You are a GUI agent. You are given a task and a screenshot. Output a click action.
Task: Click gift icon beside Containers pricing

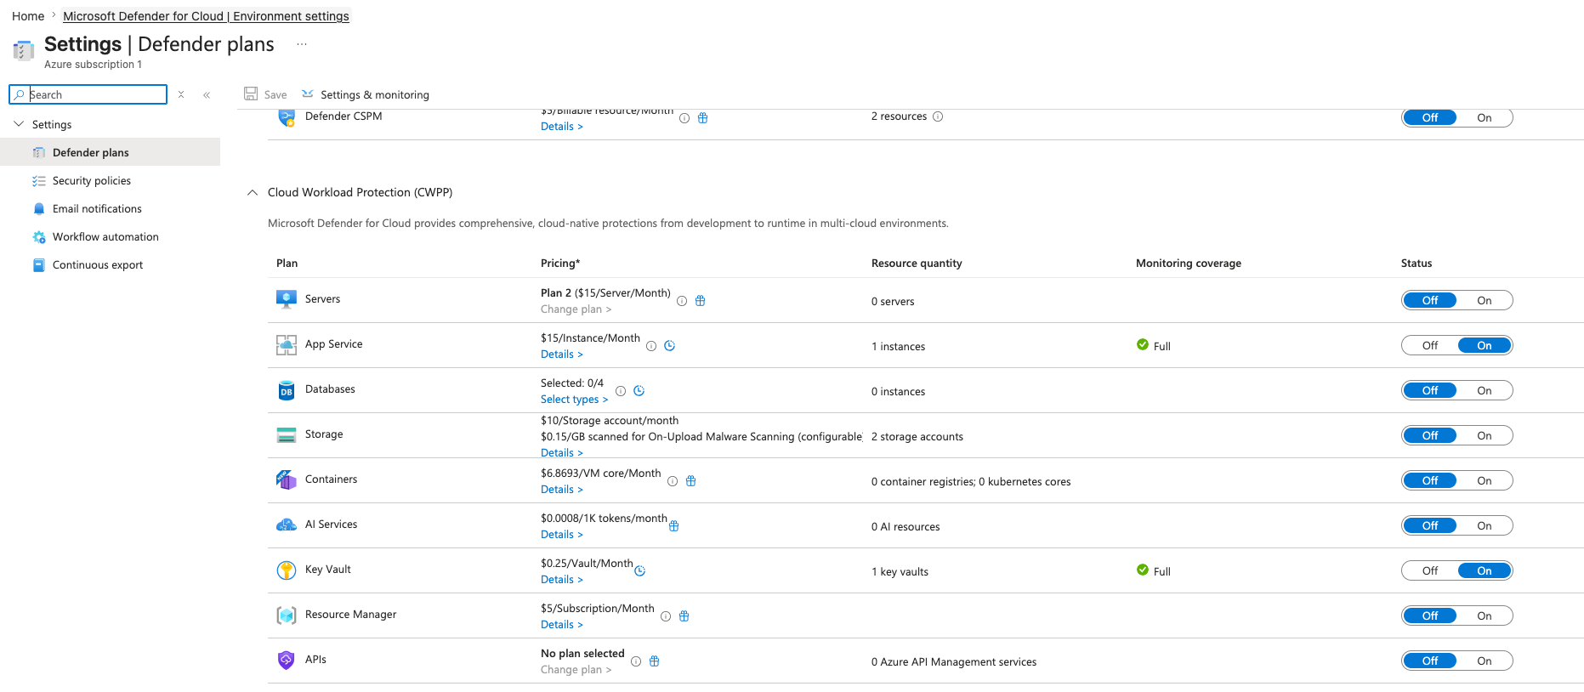[691, 481]
